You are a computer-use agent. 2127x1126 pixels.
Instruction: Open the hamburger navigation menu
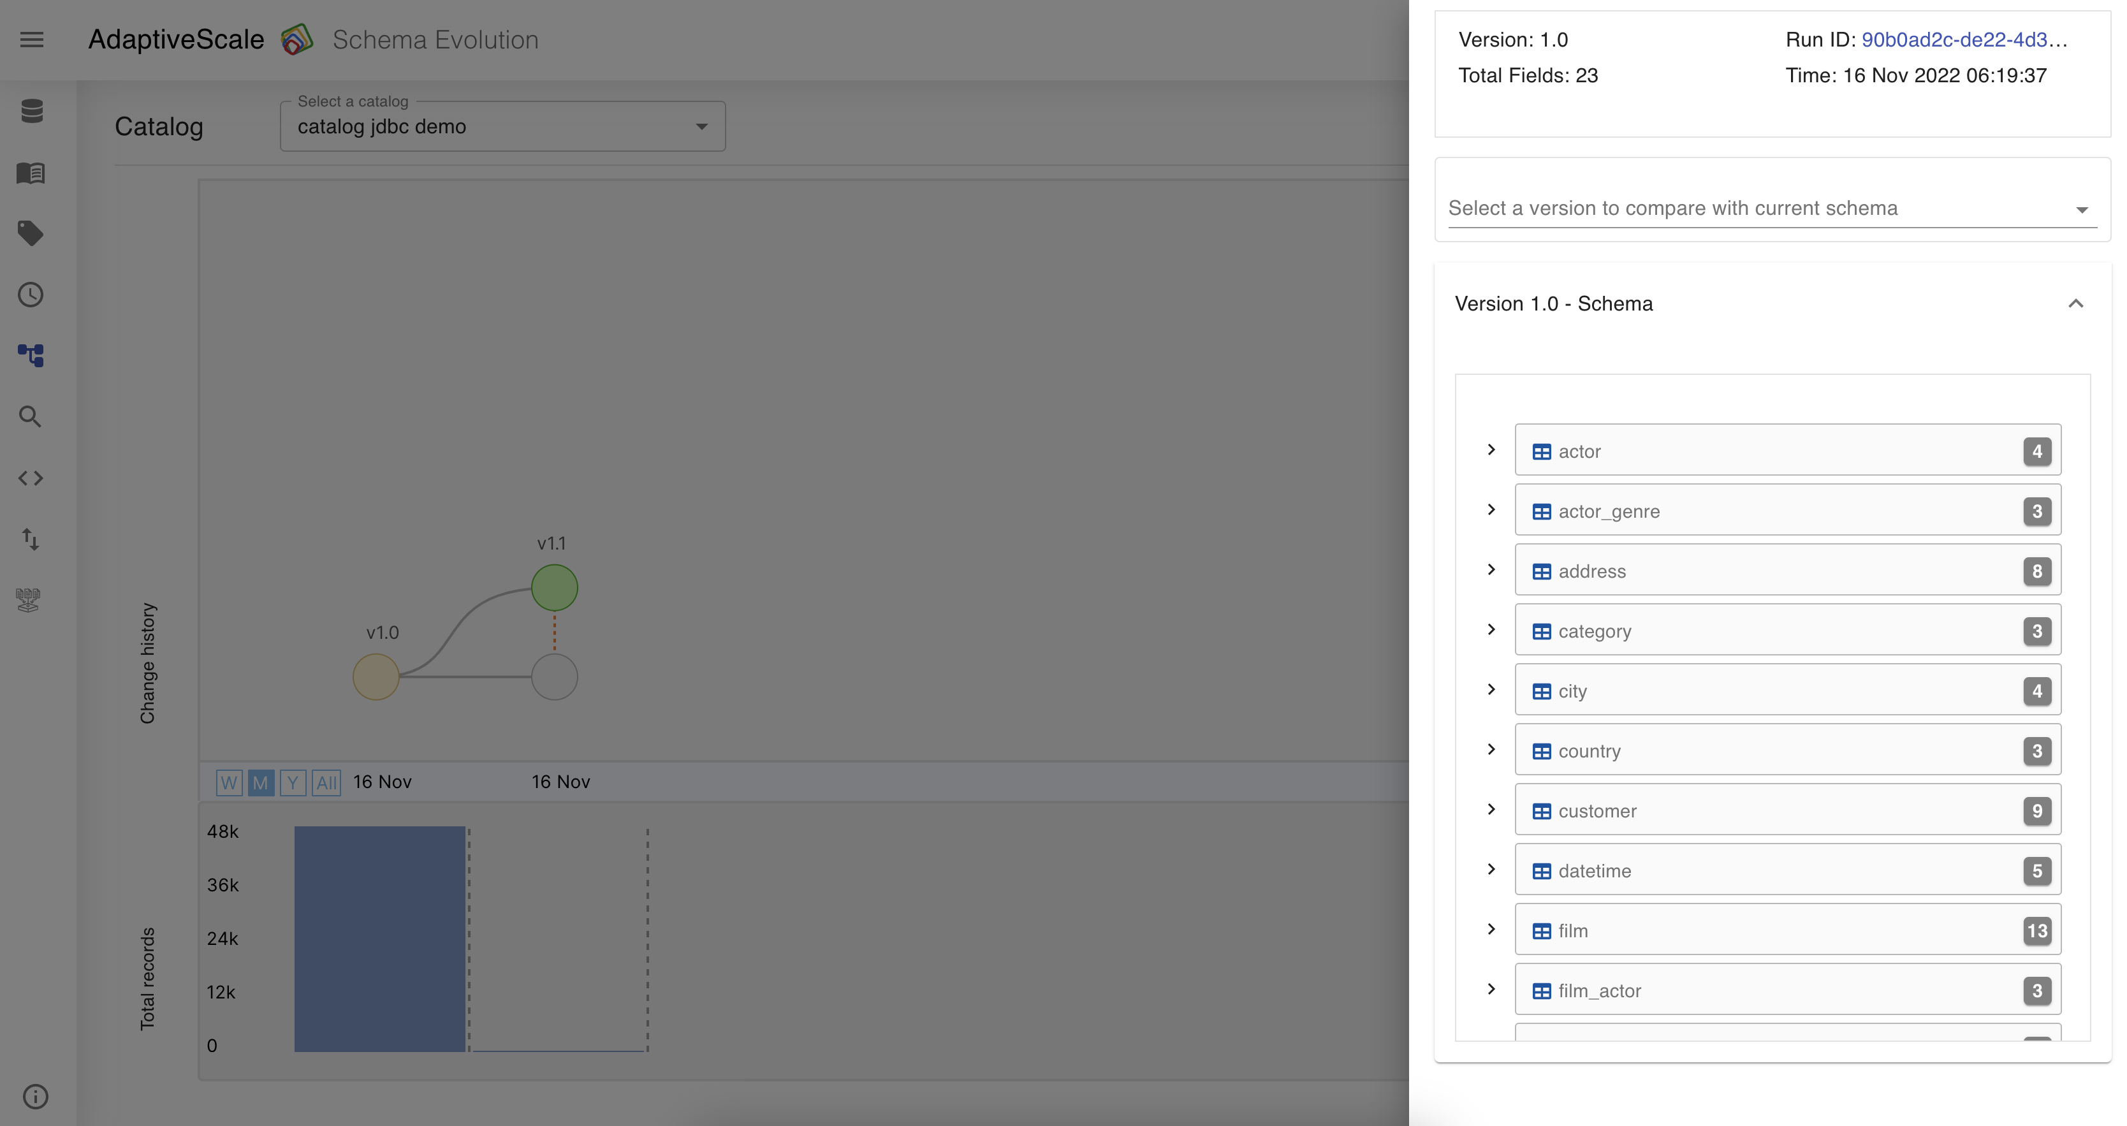31,40
